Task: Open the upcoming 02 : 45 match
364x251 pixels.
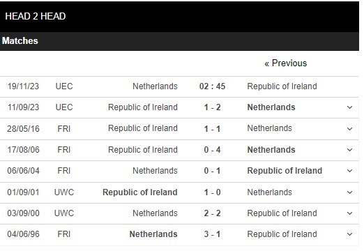Action: (x=212, y=86)
